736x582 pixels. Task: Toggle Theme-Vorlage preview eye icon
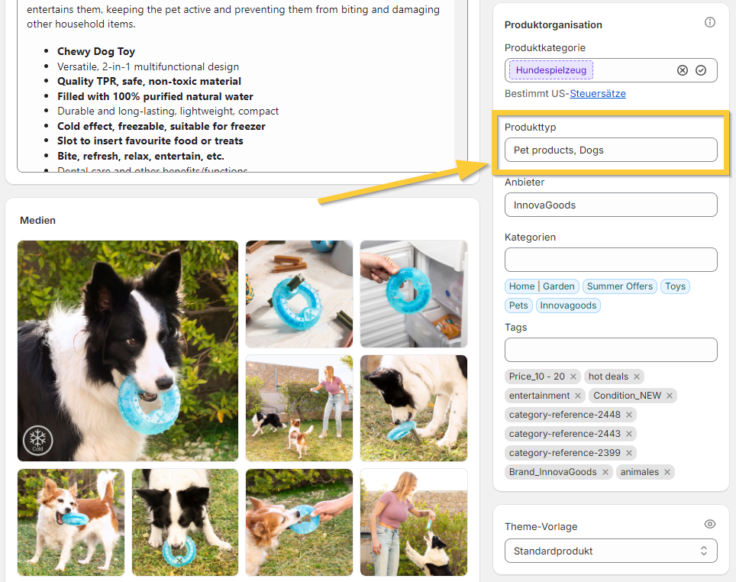tap(709, 524)
